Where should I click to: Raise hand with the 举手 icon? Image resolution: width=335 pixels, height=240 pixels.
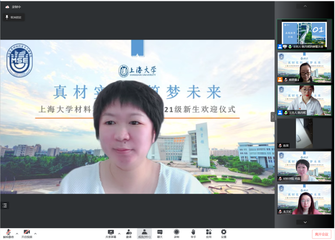pos(193,233)
